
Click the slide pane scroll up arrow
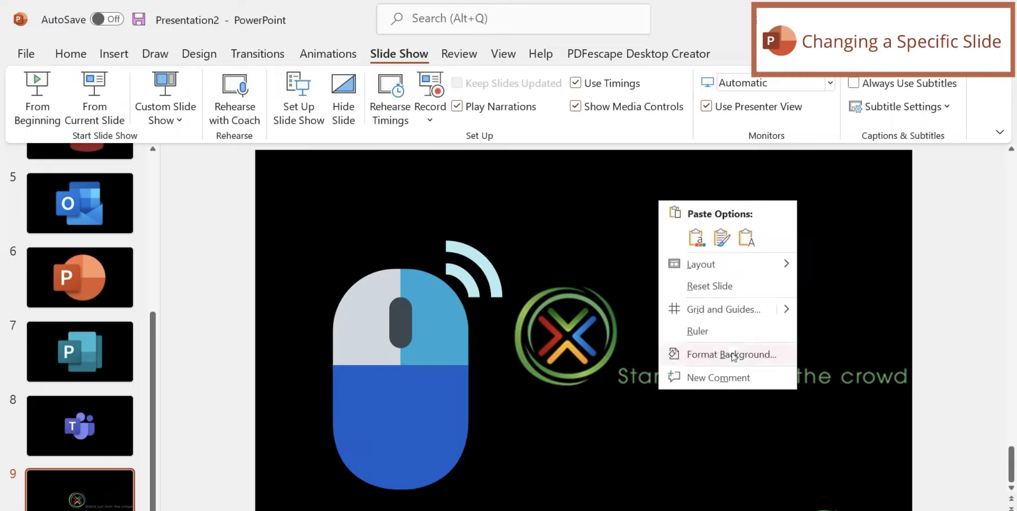1011,149
